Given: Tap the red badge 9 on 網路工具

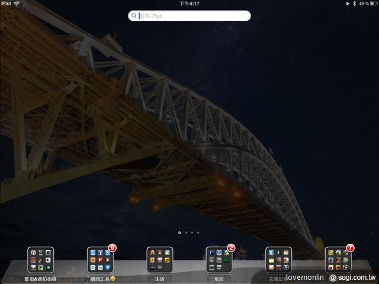Looking at the screenshot, I should point(113,248).
